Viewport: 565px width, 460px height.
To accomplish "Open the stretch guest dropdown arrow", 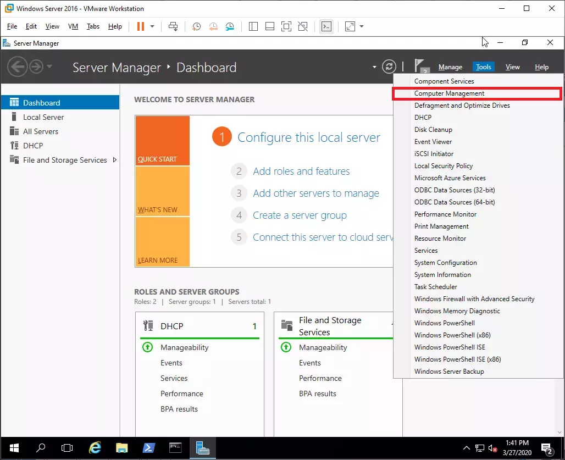I will [362, 26].
